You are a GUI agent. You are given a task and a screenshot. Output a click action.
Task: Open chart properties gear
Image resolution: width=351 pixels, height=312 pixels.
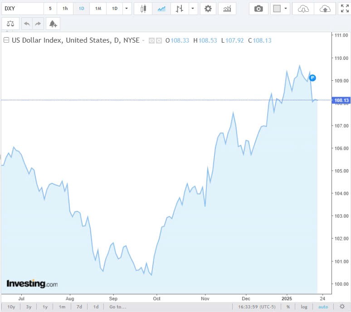[208, 9]
